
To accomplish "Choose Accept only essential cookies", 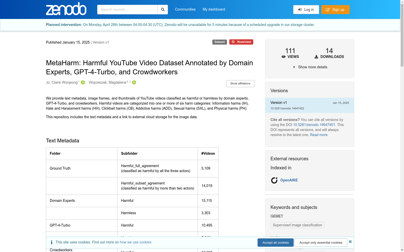I will pos(321,242).
